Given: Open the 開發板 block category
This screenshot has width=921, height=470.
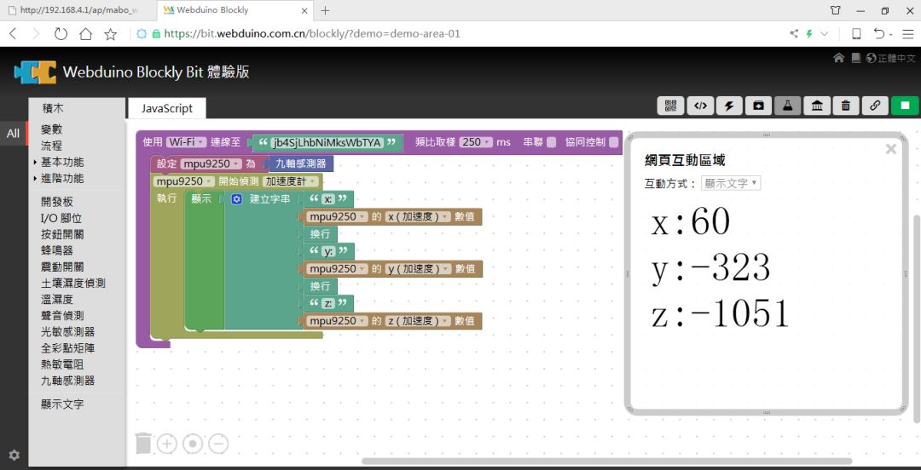Looking at the screenshot, I should [x=57, y=202].
